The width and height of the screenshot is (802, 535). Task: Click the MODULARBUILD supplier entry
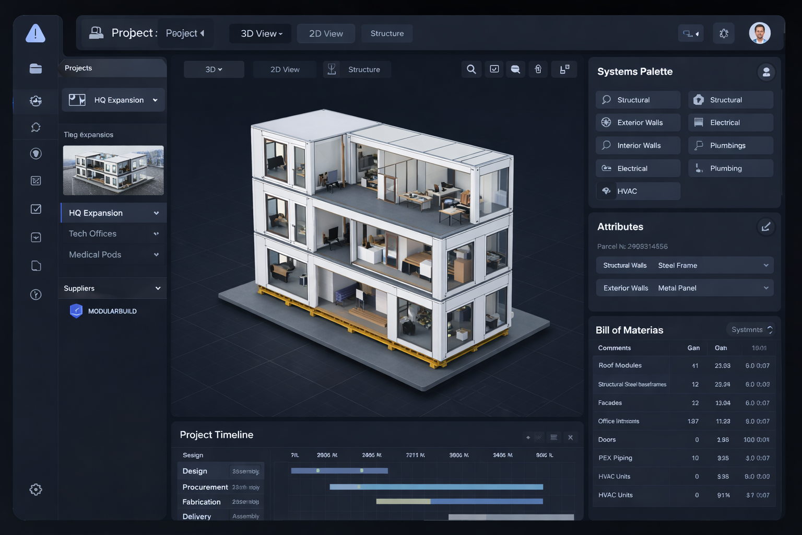(112, 310)
